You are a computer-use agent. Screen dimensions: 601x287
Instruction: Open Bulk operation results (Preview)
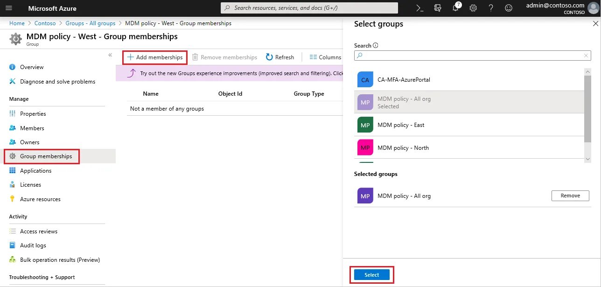(x=60, y=260)
